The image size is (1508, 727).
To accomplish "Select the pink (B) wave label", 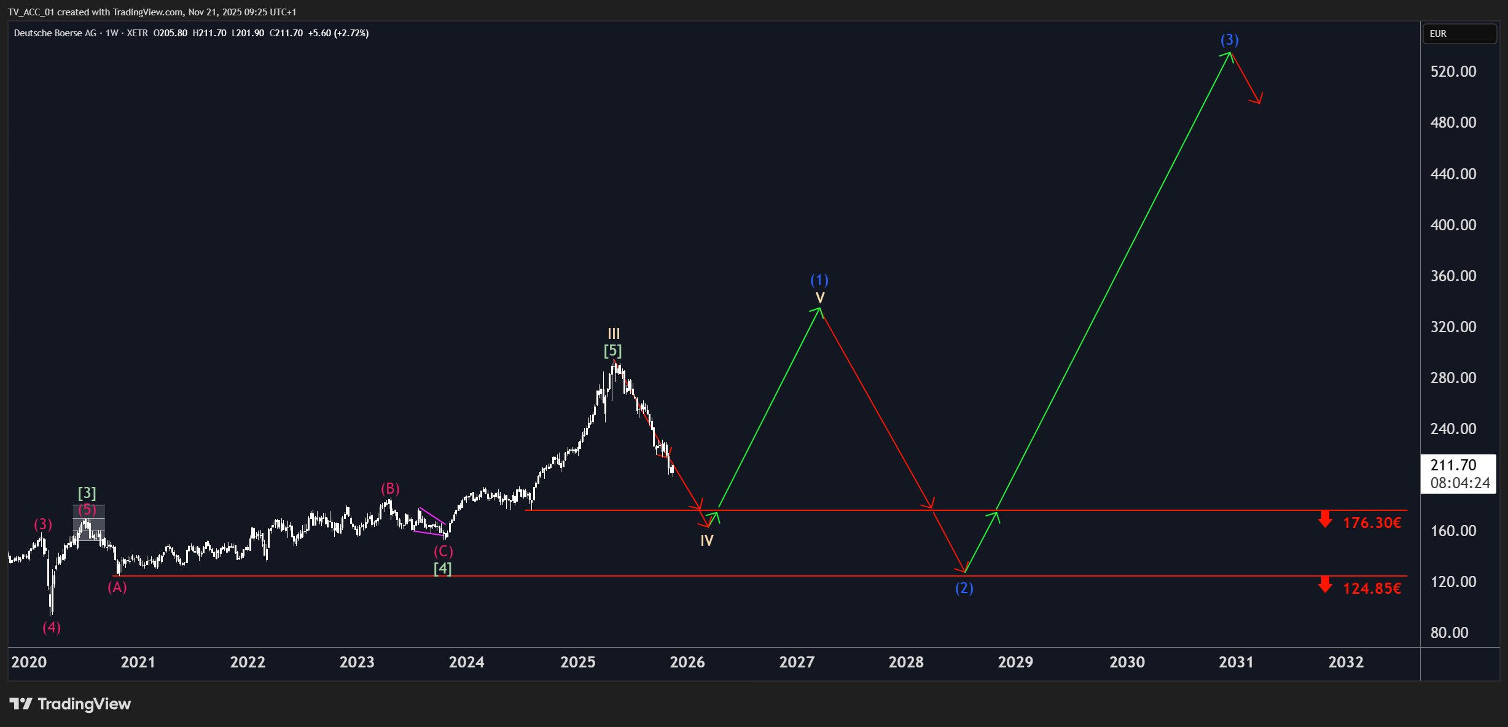I will (x=390, y=489).
